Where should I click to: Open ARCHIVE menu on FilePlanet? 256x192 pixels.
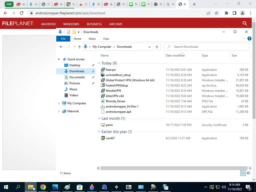[116, 24]
